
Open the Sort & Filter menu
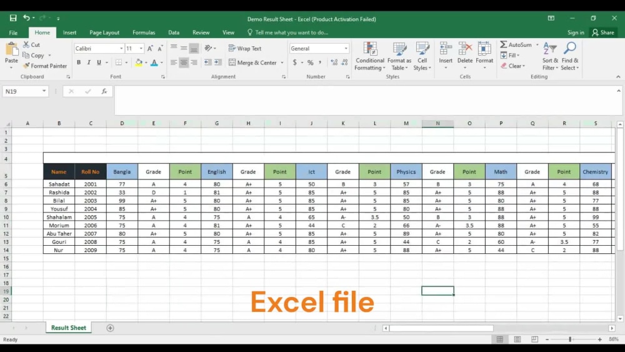coord(550,56)
